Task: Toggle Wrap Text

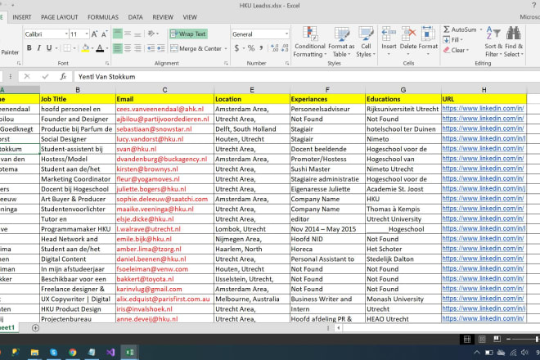Action: pos(188,34)
